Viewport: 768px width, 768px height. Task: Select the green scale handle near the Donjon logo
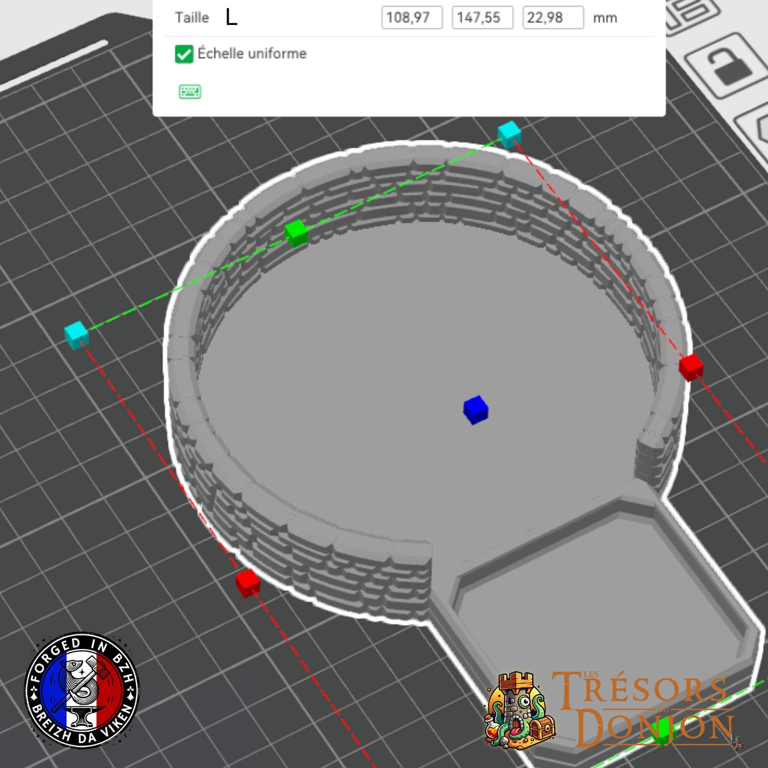click(x=663, y=732)
